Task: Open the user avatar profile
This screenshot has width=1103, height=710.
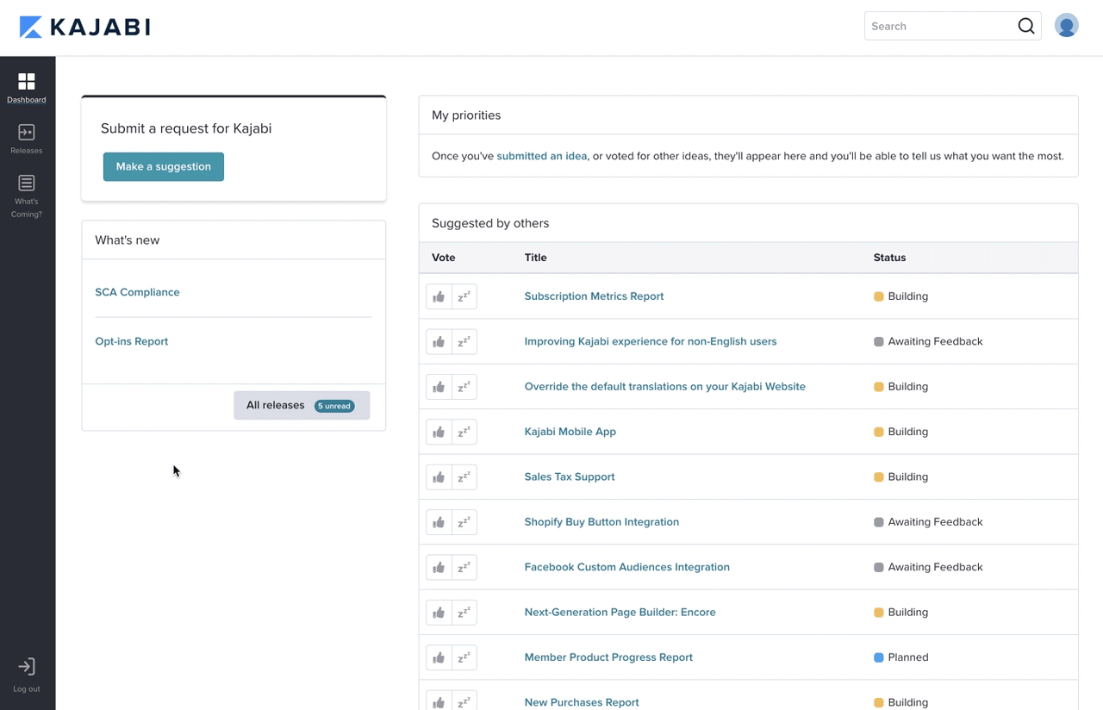Action: click(x=1066, y=26)
